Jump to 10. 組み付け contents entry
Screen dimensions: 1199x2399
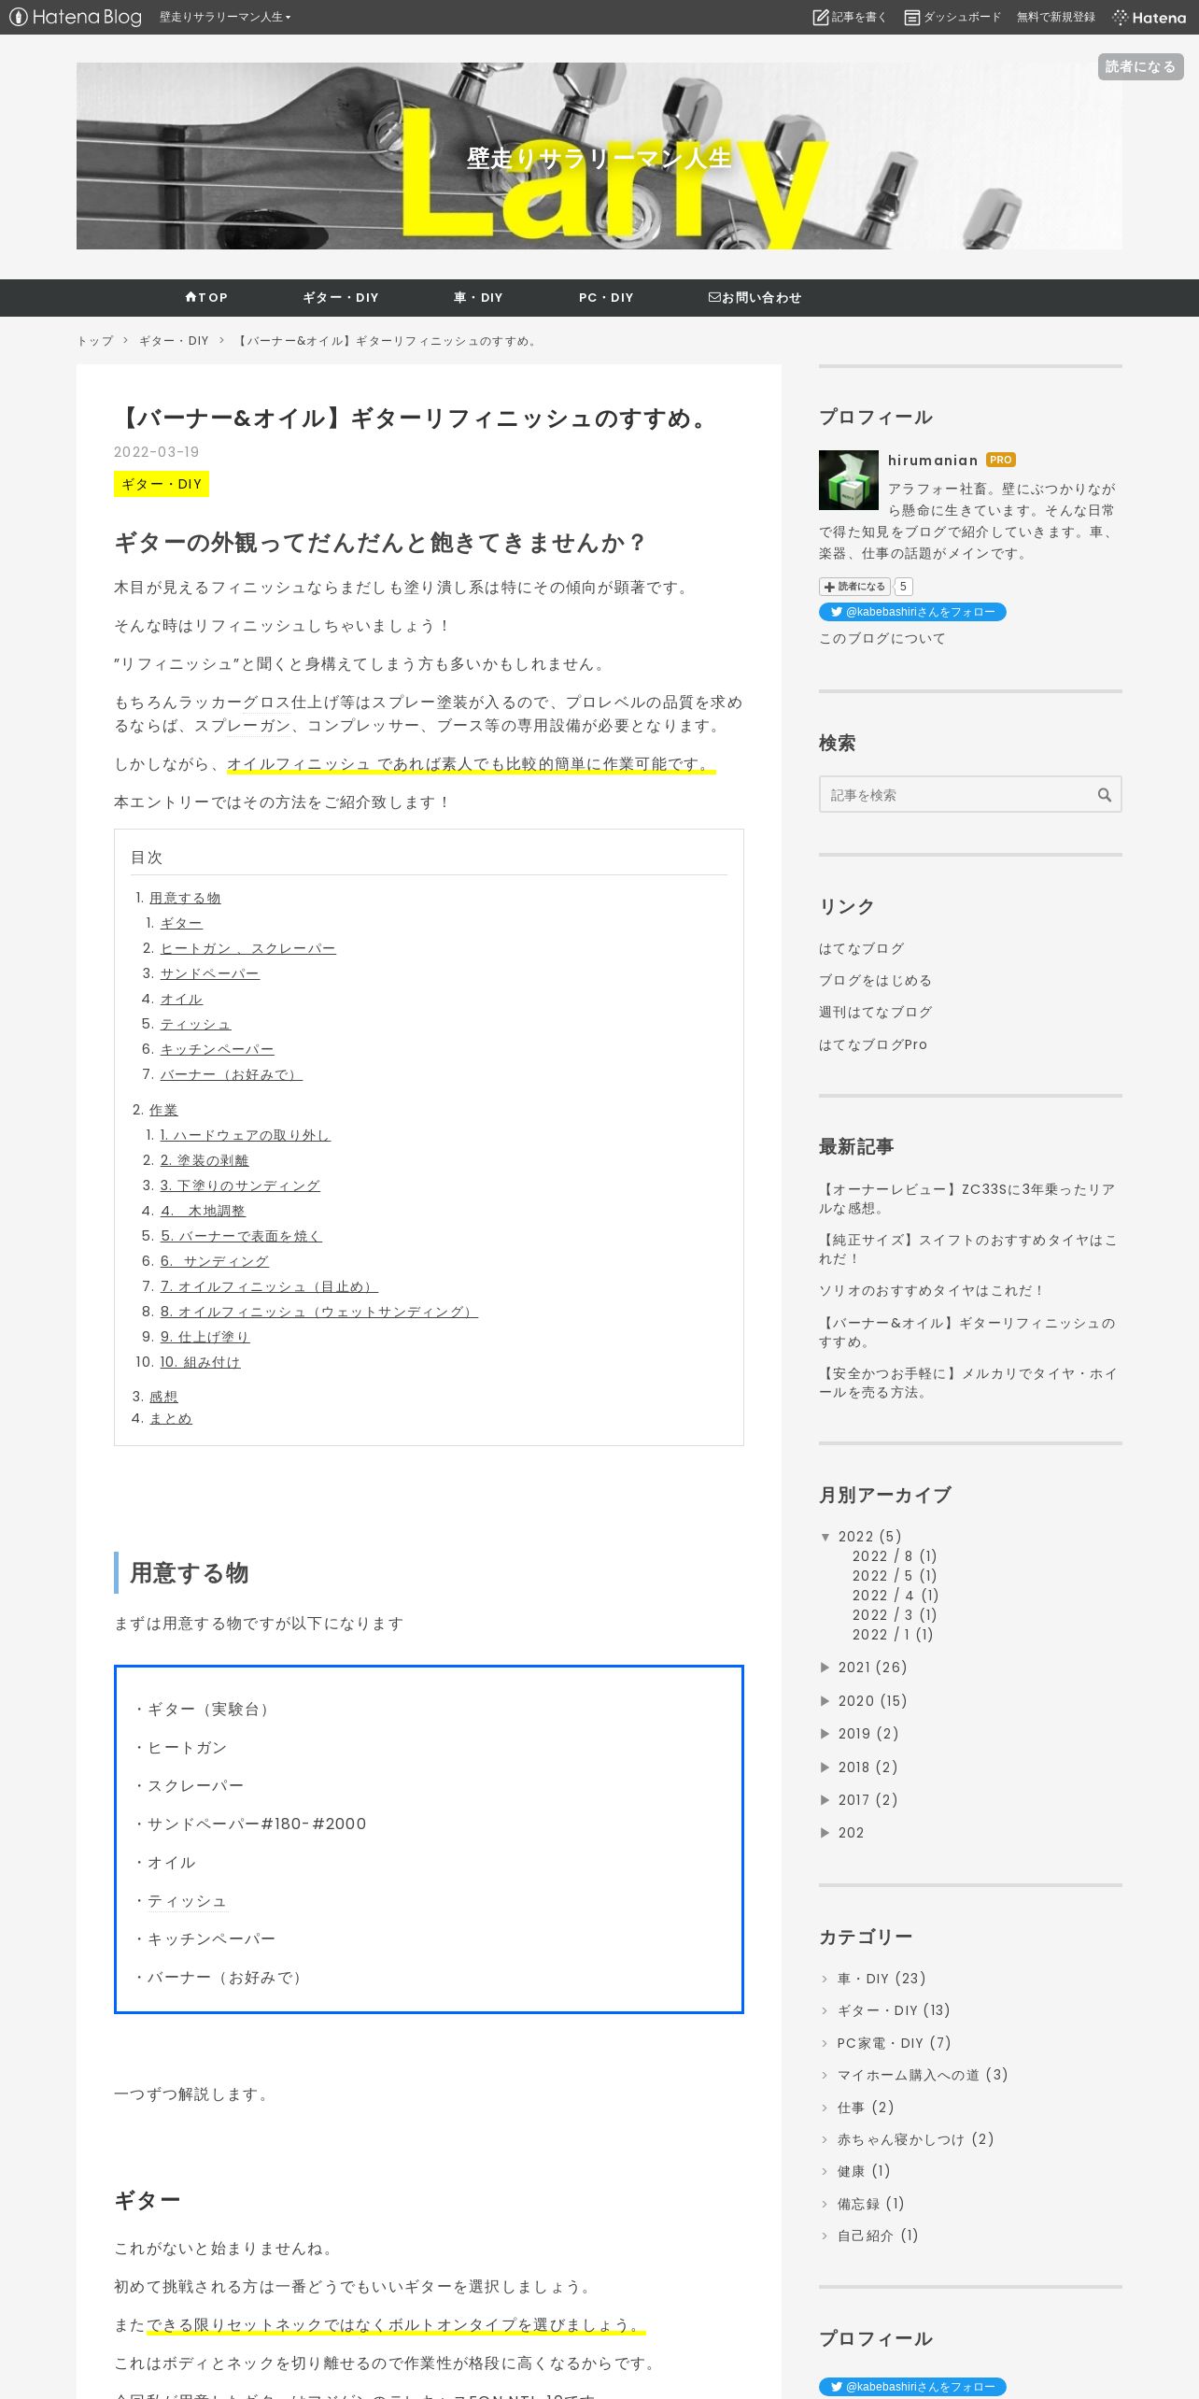[x=200, y=1362]
